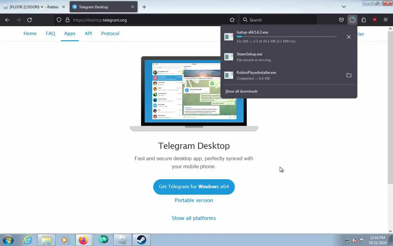Open the Windows Start menu orb

8,240
